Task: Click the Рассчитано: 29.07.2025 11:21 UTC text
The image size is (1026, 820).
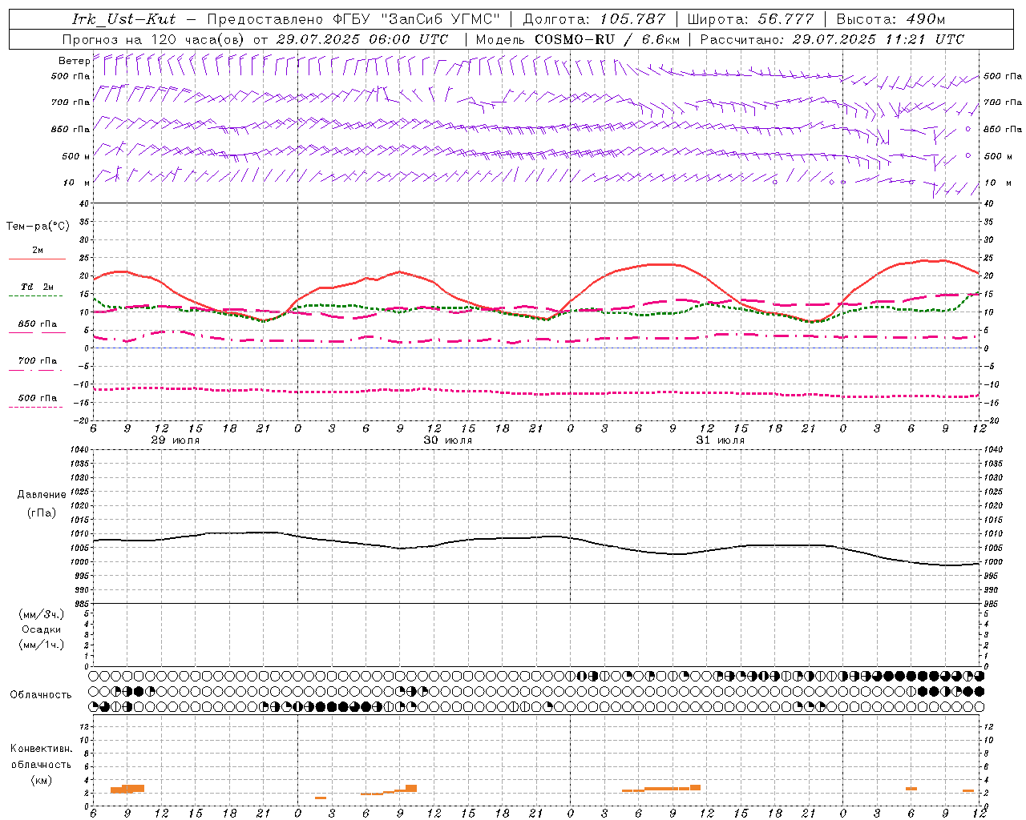Action: [833, 39]
